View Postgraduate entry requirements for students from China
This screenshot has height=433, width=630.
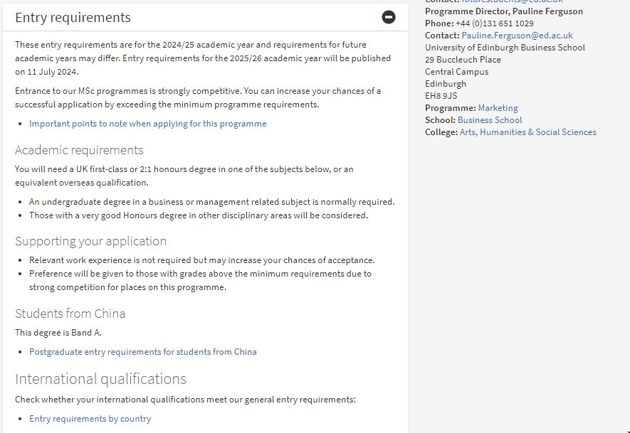tap(143, 351)
